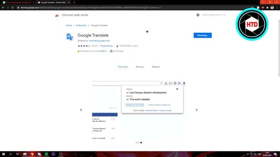The image size is (280, 157).
Task: Select the second carousel dot
Action: pyautogui.click(x=139, y=143)
